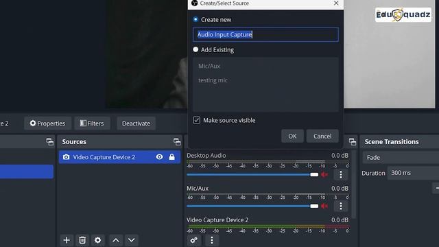Screen dimensions: 439x247
Task: Click the Video Capture Device 2 mixer label
Action: click(x=217, y=220)
